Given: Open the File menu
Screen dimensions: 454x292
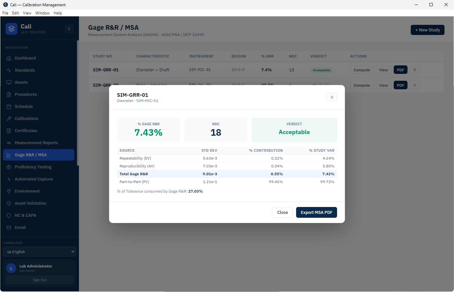Looking at the screenshot, I should coord(5,13).
